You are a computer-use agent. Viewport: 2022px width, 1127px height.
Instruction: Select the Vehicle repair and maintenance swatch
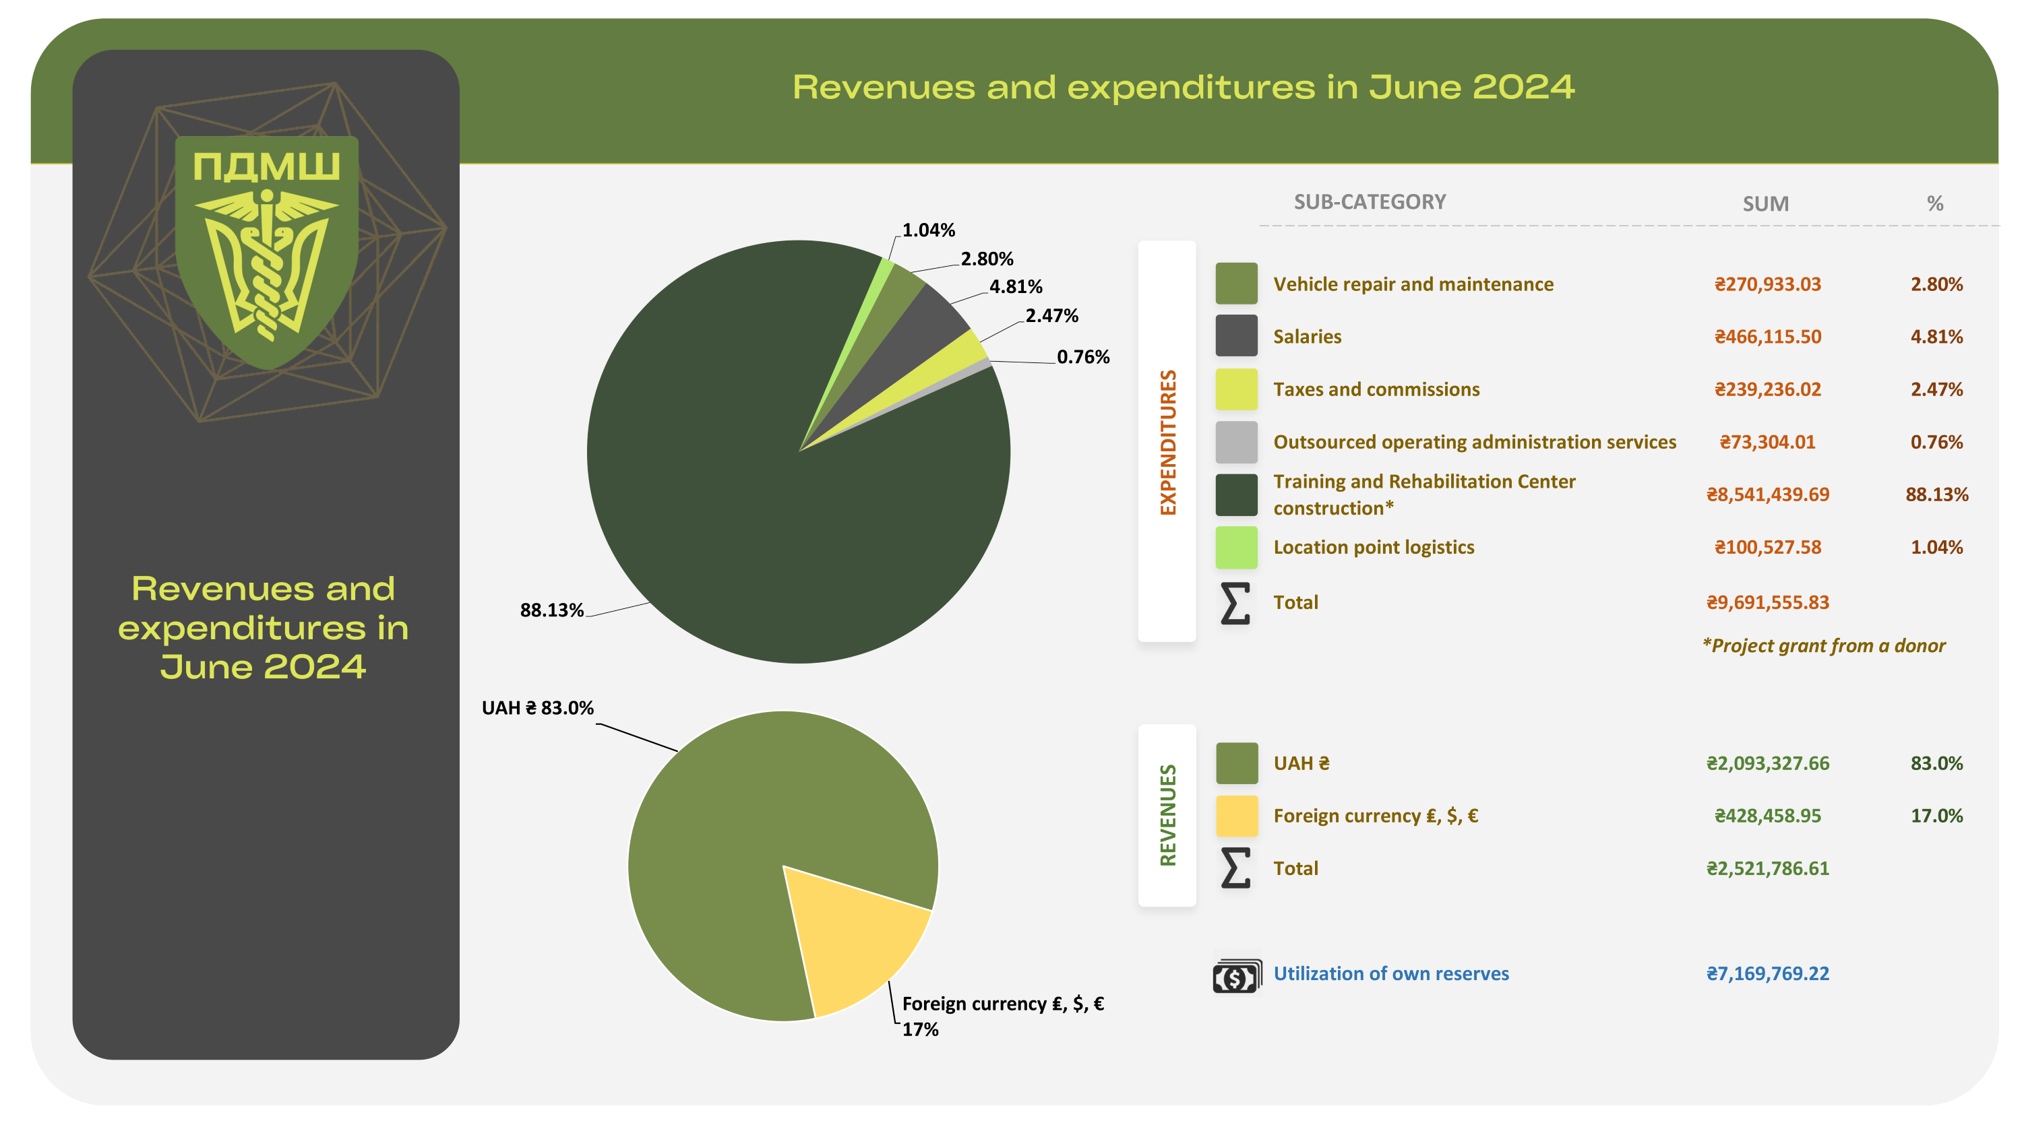pyautogui.click(x=1236, y=283)
